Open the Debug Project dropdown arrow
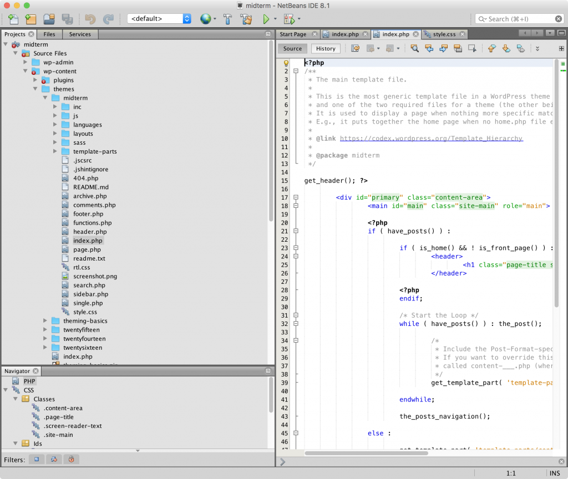 pos(299,19)
